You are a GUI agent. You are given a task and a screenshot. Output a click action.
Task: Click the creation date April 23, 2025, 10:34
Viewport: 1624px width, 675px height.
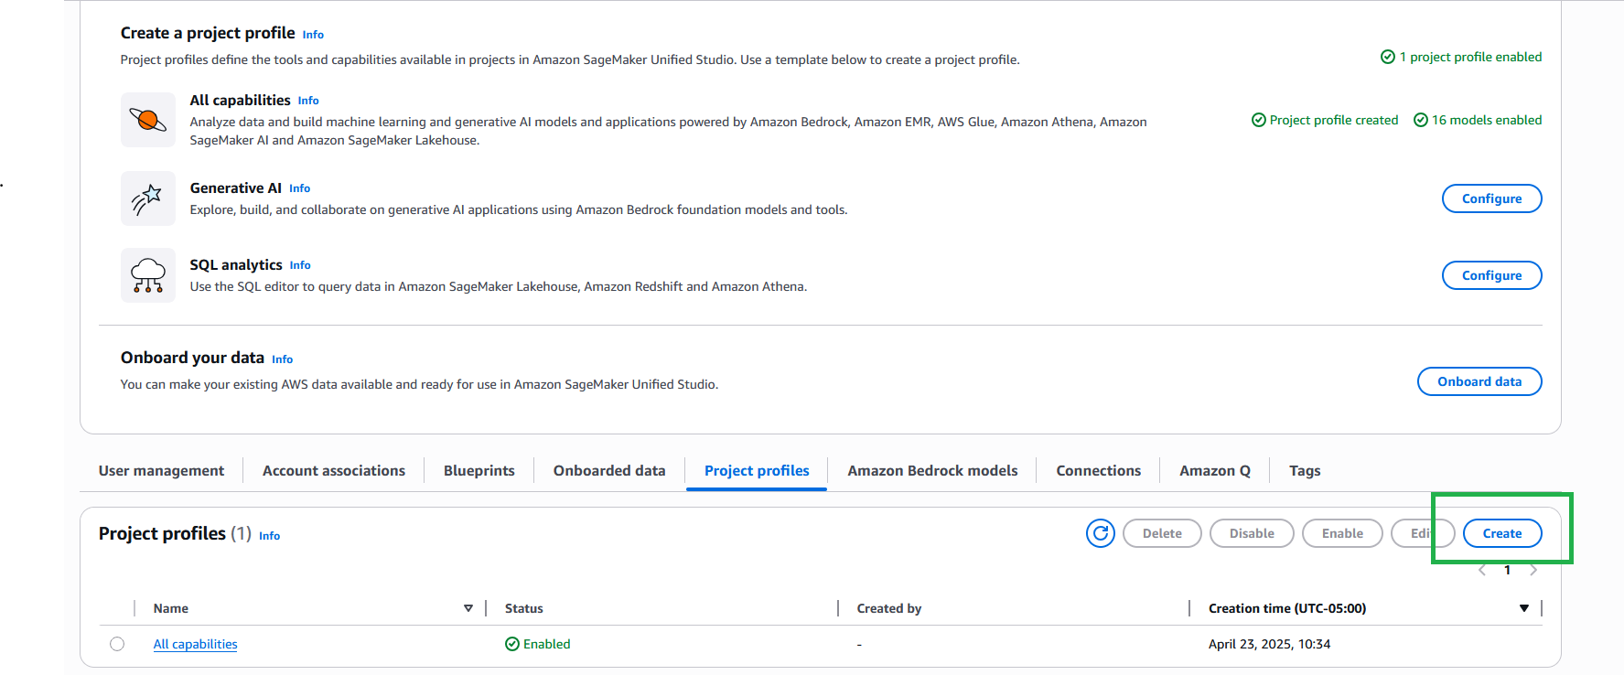point(1270,644)
